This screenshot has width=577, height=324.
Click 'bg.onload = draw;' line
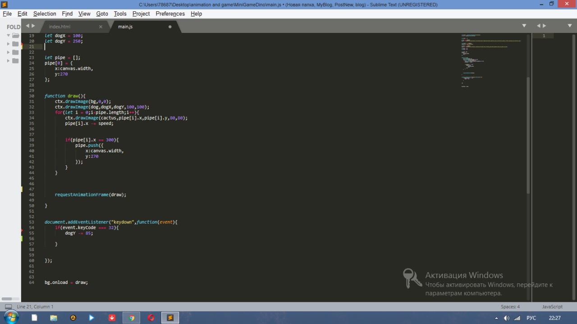point(66,283)
